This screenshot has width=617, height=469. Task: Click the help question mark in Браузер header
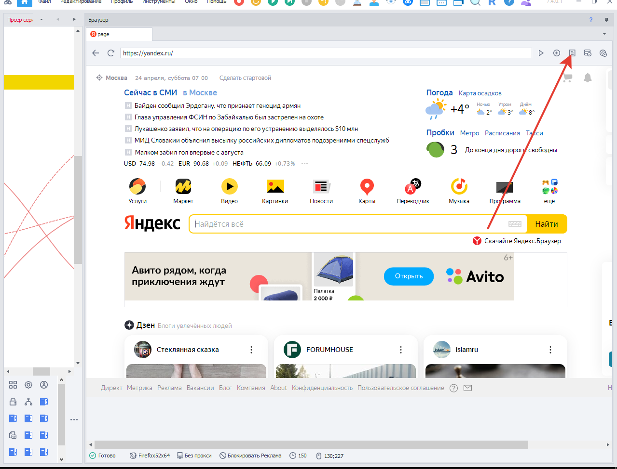pos(591,20)
